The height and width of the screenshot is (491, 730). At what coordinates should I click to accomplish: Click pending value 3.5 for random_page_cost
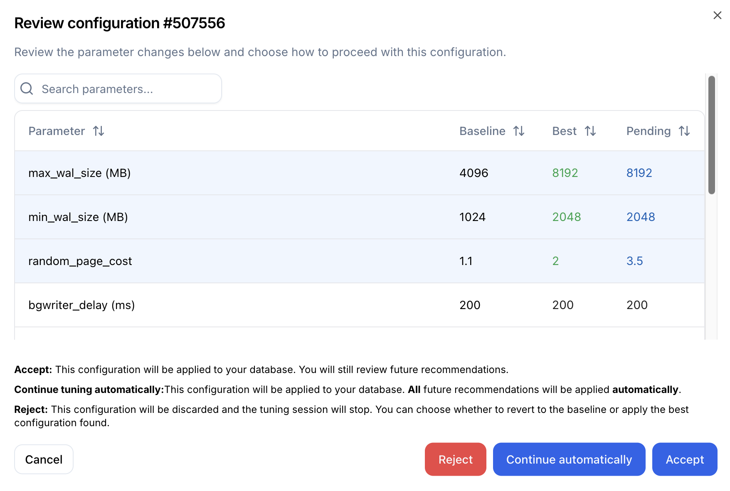click(x=634, y=261)
